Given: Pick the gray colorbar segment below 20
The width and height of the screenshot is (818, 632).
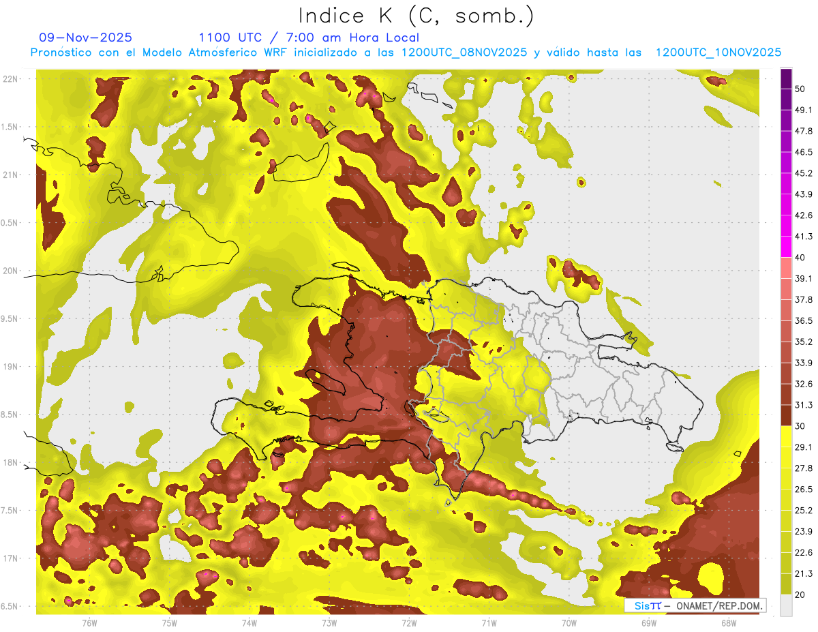Looking at the screenshot, I should click(x=786, y=605).
